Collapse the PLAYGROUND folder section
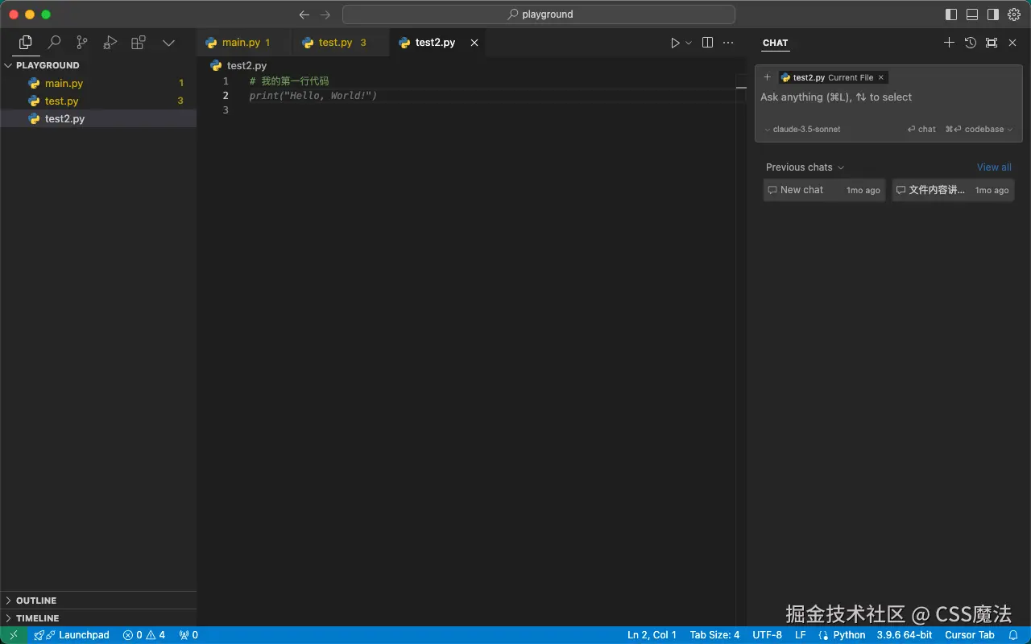 pyautogui.click(x=98, y=65)
